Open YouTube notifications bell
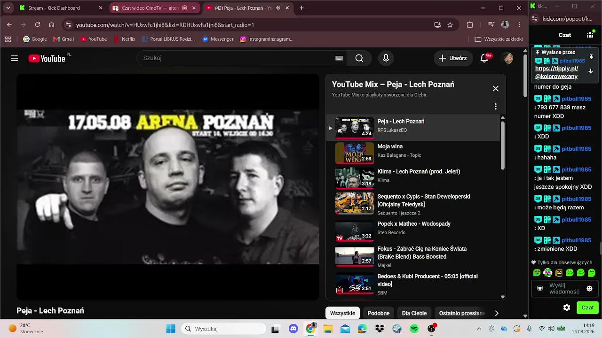The width and height of the screenshot is (602, 338). pos(484,58)
